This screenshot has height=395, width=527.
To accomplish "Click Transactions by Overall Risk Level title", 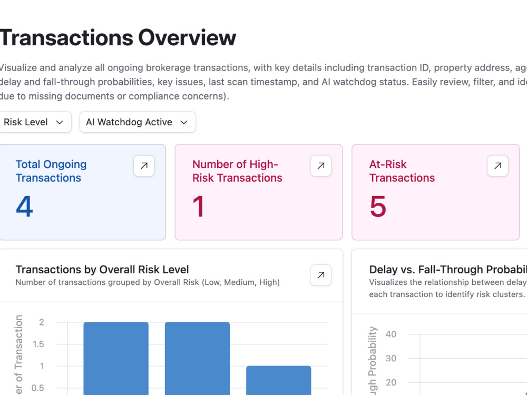I will pyautogui.click(x=102, y=270).
